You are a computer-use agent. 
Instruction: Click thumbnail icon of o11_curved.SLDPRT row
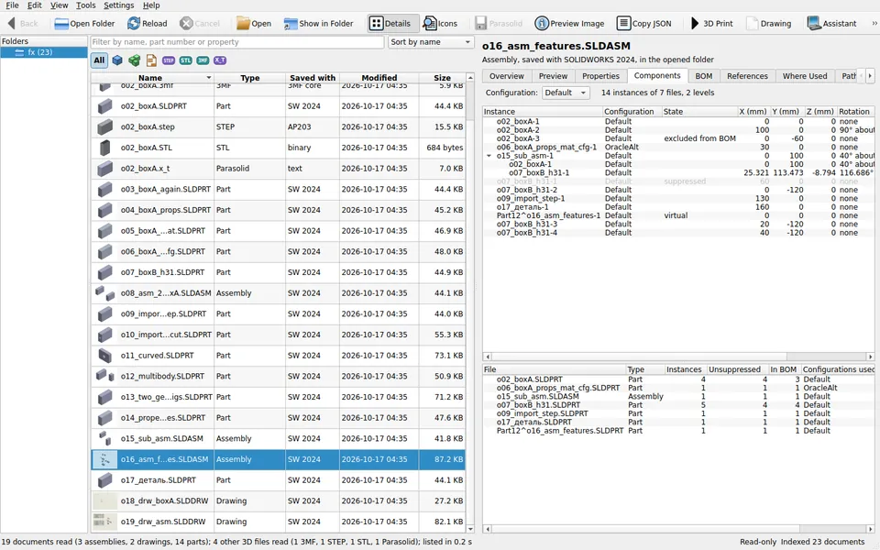[104, 356]
